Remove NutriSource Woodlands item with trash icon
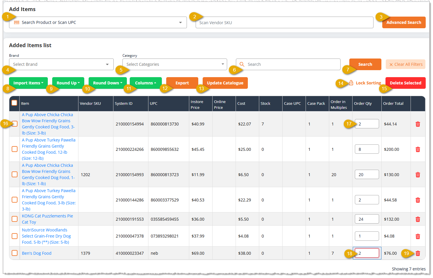 [418, 236]
